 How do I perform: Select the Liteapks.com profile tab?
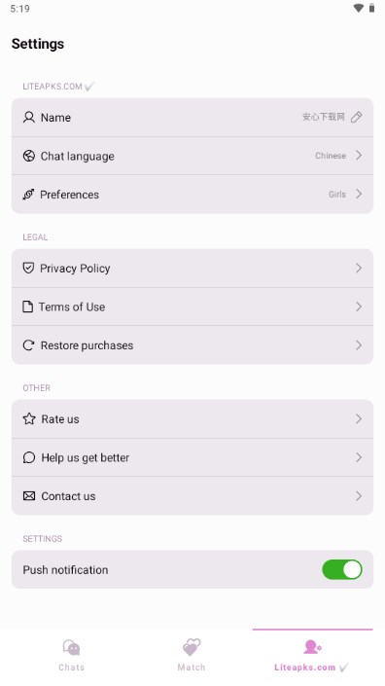(x=311, y=655)
